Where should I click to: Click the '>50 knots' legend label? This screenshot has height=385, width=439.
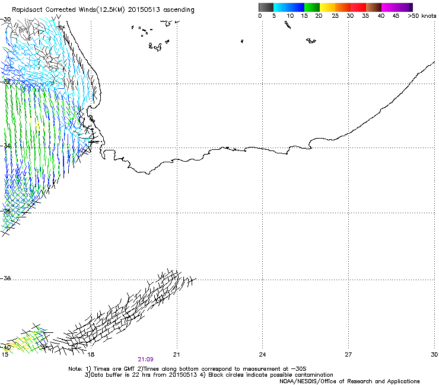(422, 16)
